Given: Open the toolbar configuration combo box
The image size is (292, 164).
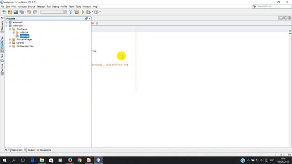Looking at the screenshot, I should click(x=54, y=12).
